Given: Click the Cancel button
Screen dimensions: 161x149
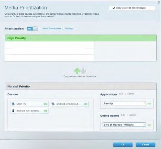Looking at the screenshot, I should pos(145,145).
